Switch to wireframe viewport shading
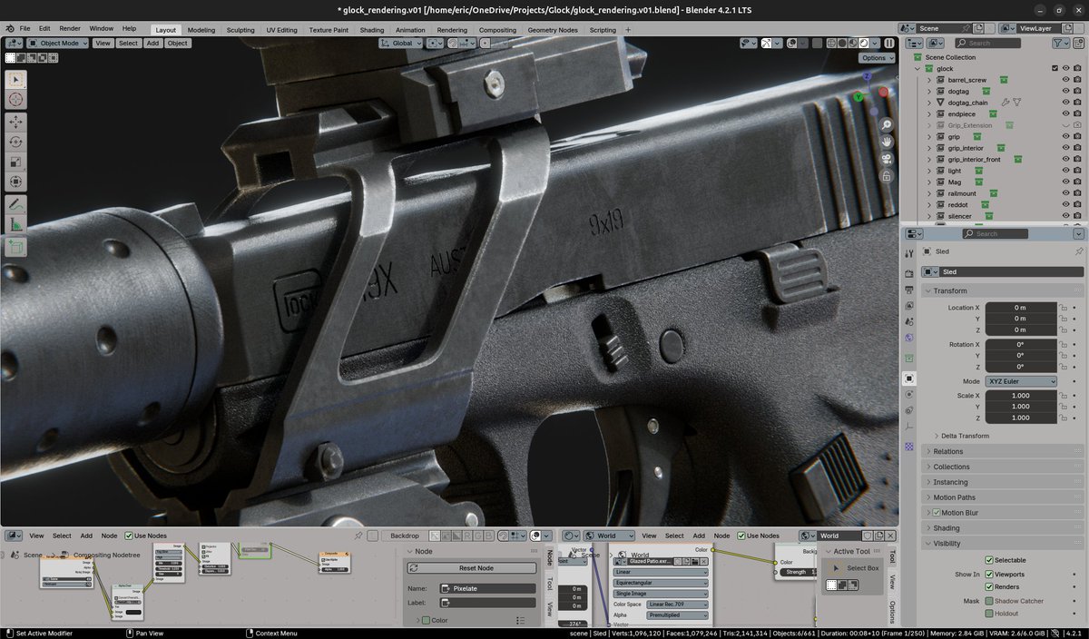This screenshot has width=1089, height=639. 830,43
